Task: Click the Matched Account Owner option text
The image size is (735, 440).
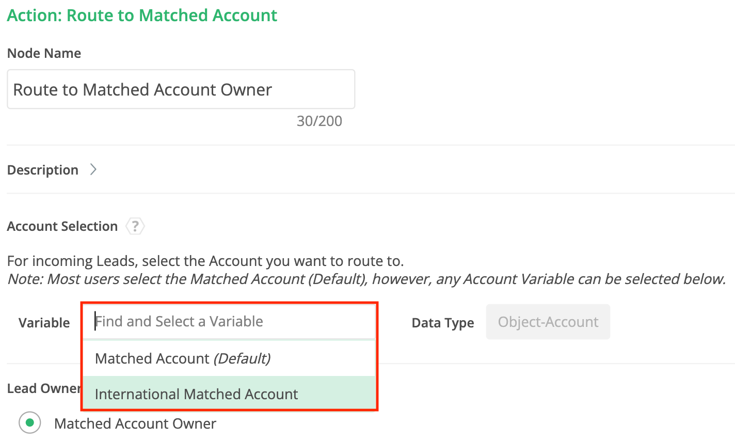Action: 135,423
